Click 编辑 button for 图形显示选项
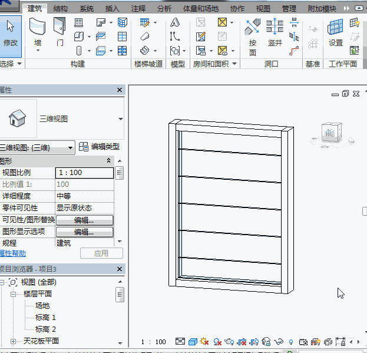Image resolution: width=367 pixels, height=353 pixels. pos(84,232)
